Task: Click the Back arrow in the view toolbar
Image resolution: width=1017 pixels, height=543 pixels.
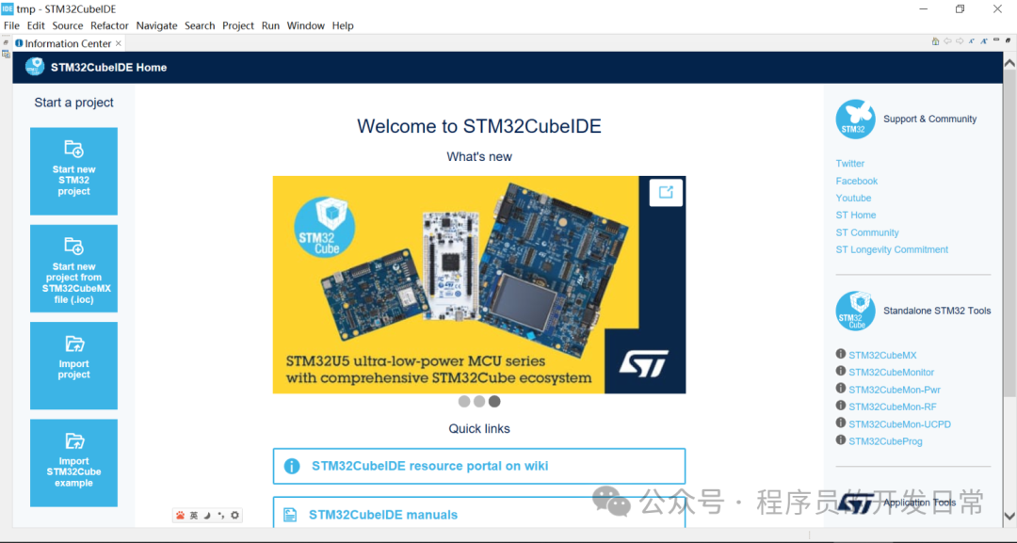Action: (947, 40)
